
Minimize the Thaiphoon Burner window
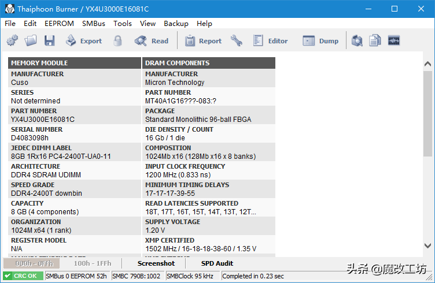[x=368, y=9]
